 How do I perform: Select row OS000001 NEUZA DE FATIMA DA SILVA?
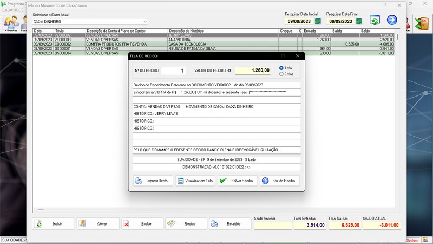pyautogui.click(x=213, y=49)
